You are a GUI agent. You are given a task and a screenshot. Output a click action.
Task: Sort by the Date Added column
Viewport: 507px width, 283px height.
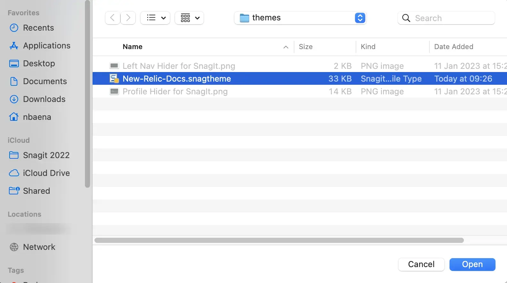click(x=453, y=47)
